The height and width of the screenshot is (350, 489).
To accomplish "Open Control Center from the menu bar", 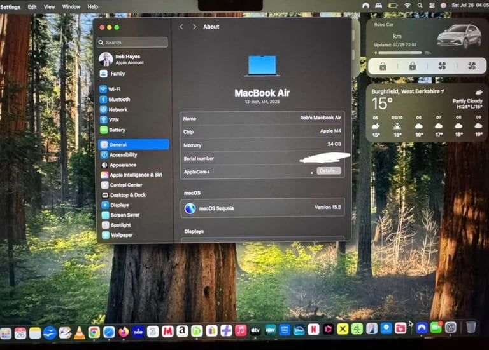I will (x=432, y=5).
